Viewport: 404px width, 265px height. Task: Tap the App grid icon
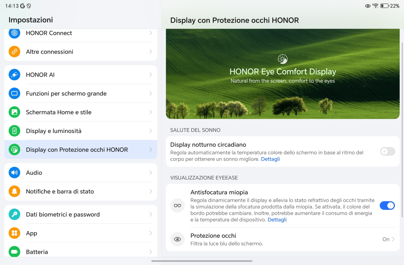[x=14, y=233]
